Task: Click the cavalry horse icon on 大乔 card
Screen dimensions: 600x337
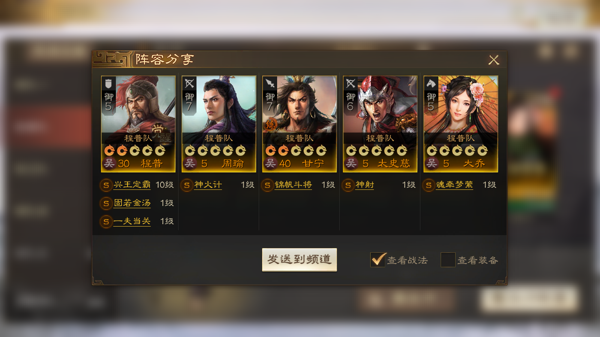Action: pos(431,84)
